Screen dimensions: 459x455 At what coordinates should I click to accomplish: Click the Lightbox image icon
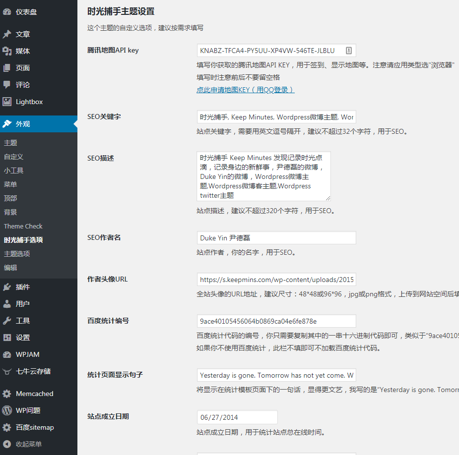click(x=7, y=102)
